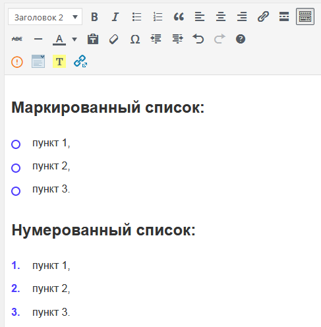Apply strikethrough formatting
Image resolution: width=321 pixels, height=327 pixels.
click(17, 39)
